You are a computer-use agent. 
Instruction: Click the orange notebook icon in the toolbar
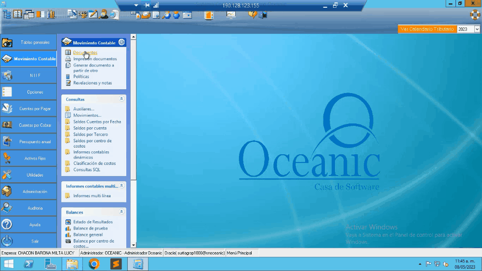pos(208,14)
